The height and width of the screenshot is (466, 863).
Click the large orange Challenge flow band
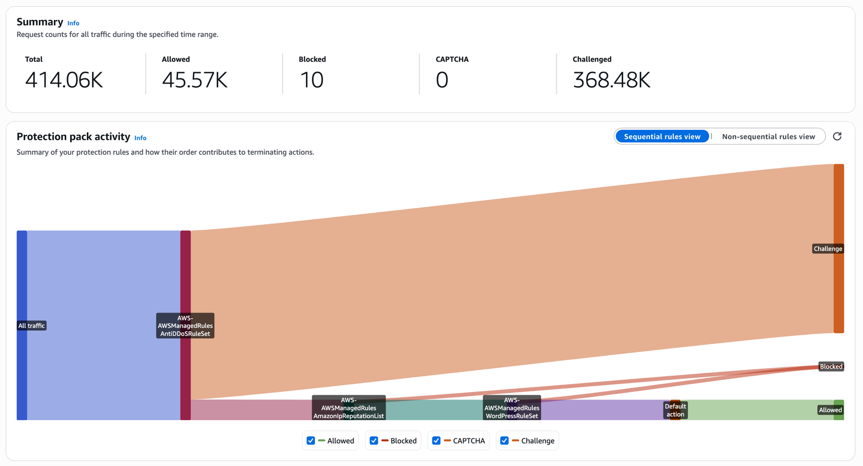pyautogui.click(x=512, y=282)
